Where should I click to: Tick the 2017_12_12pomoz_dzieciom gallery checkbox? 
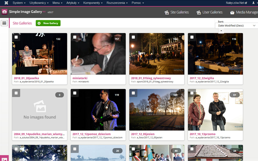click(75, 93)
